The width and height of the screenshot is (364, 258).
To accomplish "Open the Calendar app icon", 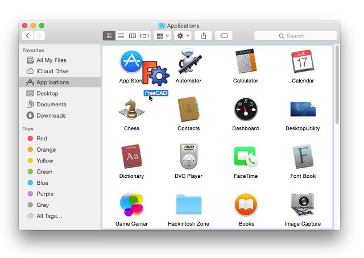I will tap(303, 61).
